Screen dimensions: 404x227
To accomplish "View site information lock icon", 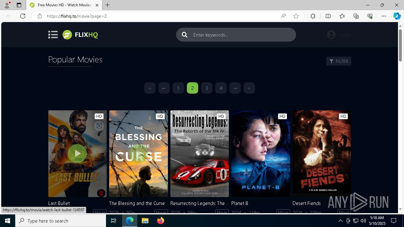I will [39, 16].
